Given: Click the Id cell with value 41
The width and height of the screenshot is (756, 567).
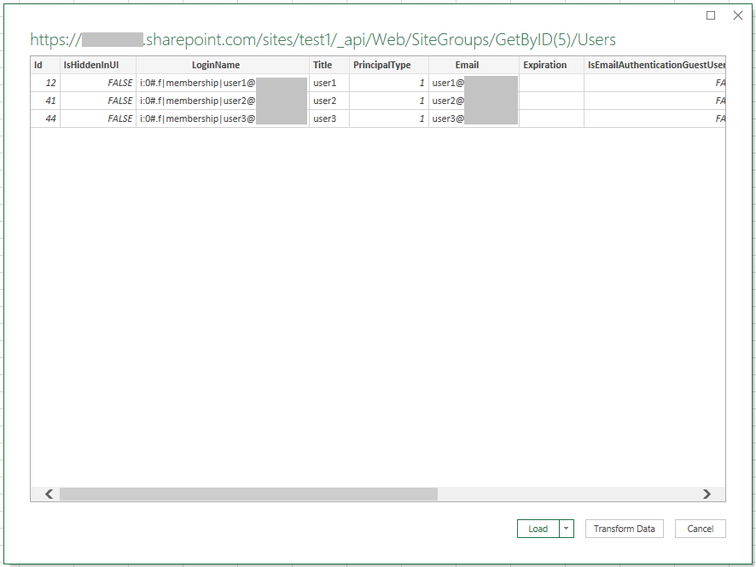Looking at the screenshot, I should tap(45, 101).
